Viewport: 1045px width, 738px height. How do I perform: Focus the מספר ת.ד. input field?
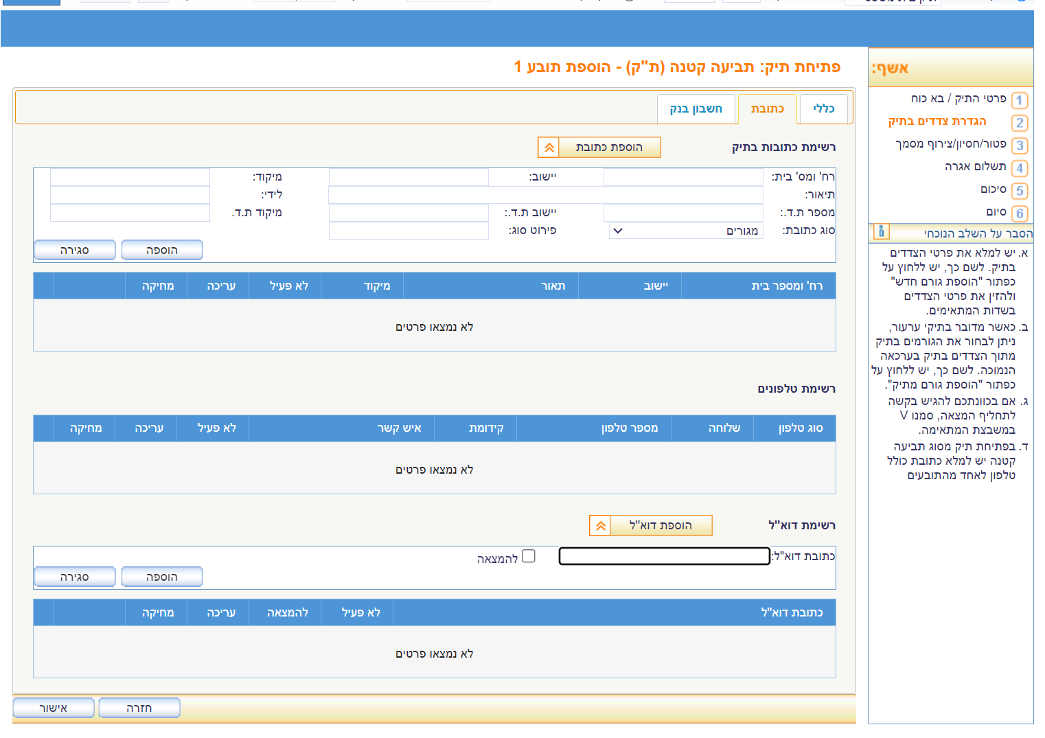click(x=683, y=213)
